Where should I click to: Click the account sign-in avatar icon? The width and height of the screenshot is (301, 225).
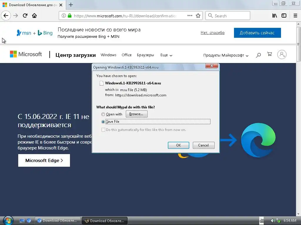pyautogui.click(x=282, y=54)
